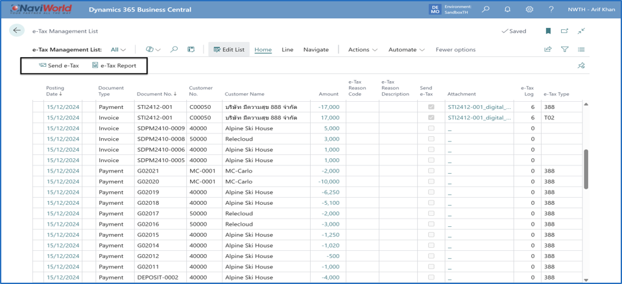Select Document No. cell G02017
Image resolution: width=622 pixels, height=284 pixels.
pos(161,213)
